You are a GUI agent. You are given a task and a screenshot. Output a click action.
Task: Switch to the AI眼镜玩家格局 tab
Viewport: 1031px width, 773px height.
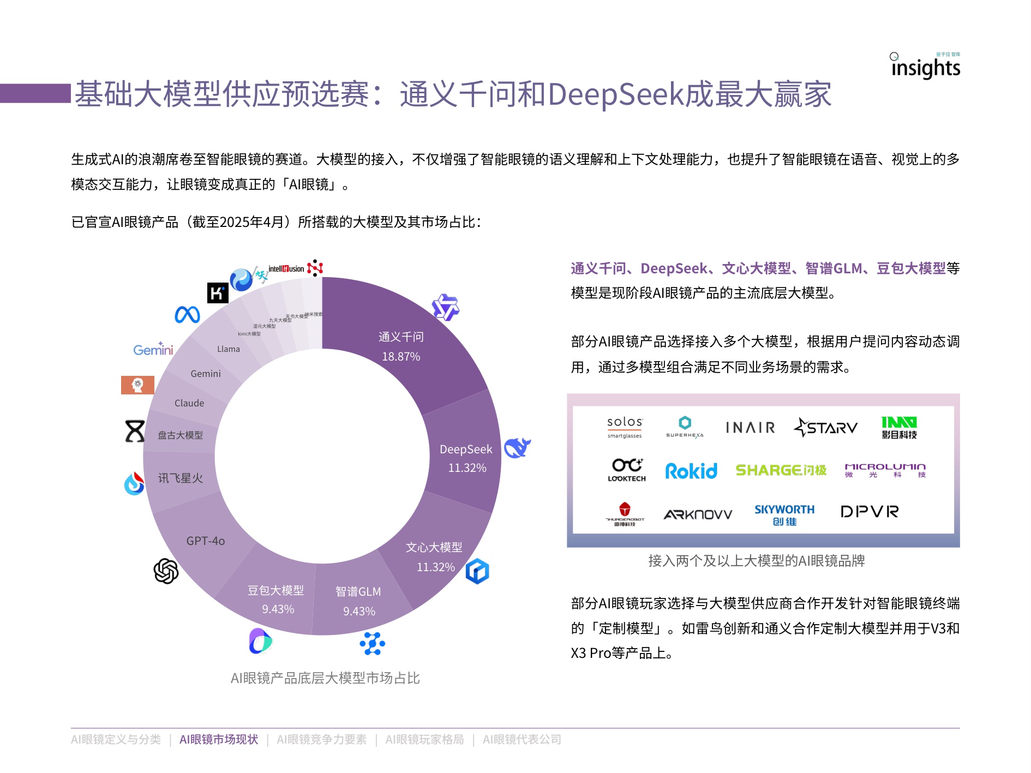click(x=425, y=740)
